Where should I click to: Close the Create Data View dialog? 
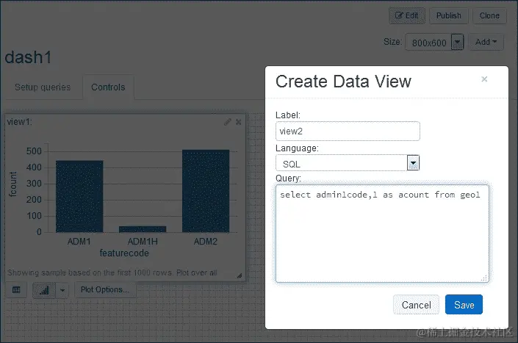point(484,79)
